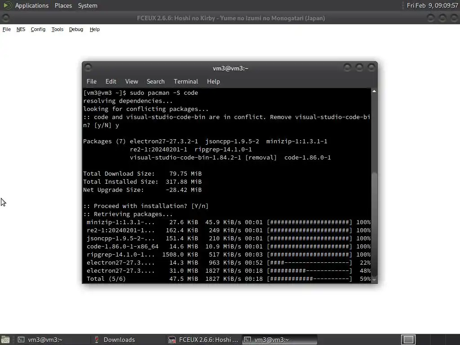Switch to FCEUX 2.6.6 taskbar button

coord(204,340)
